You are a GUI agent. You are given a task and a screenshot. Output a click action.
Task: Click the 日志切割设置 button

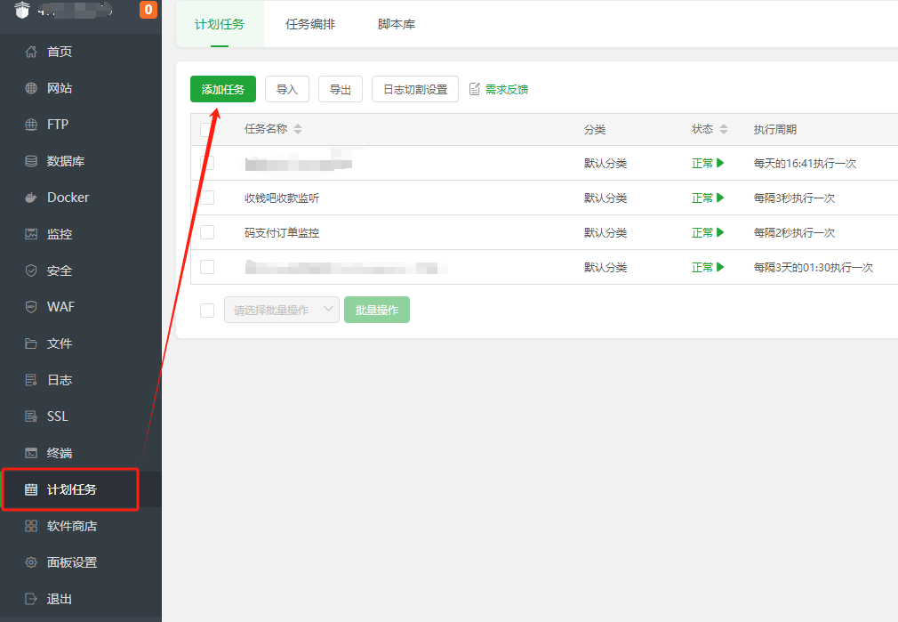pos(415,90)
